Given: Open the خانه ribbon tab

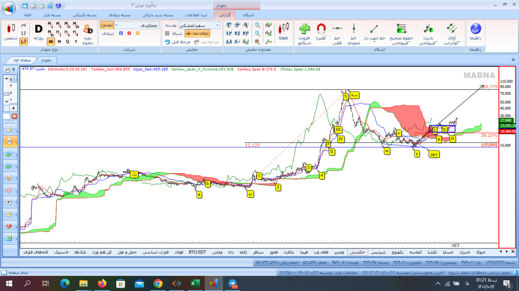Looking at the screenshot, I should point(28,15).
